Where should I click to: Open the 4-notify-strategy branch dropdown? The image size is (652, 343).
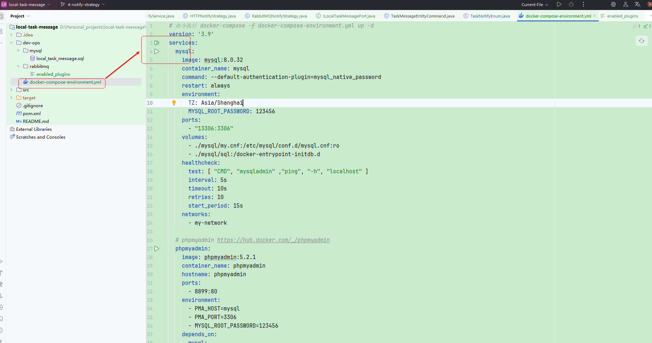[x=83, y=5]
